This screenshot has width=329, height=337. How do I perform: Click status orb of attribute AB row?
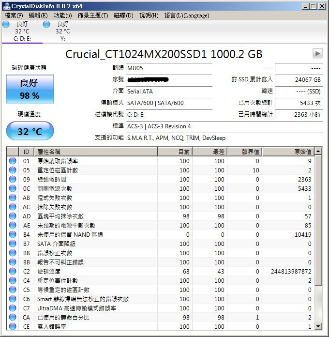coord(13,198)
